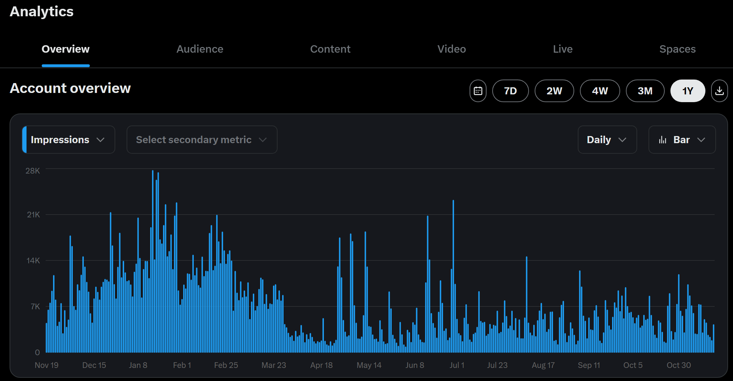Select the 3M time range

[645, 91]
